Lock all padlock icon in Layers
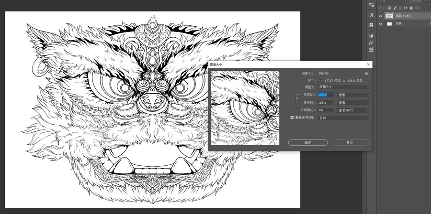This screenshot has width=431, height=214. pos(411,8)
